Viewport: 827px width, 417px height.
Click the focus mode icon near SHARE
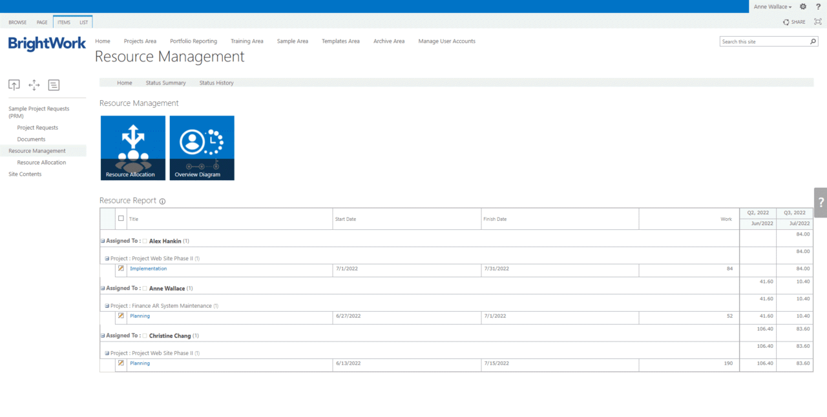point(817,21)
